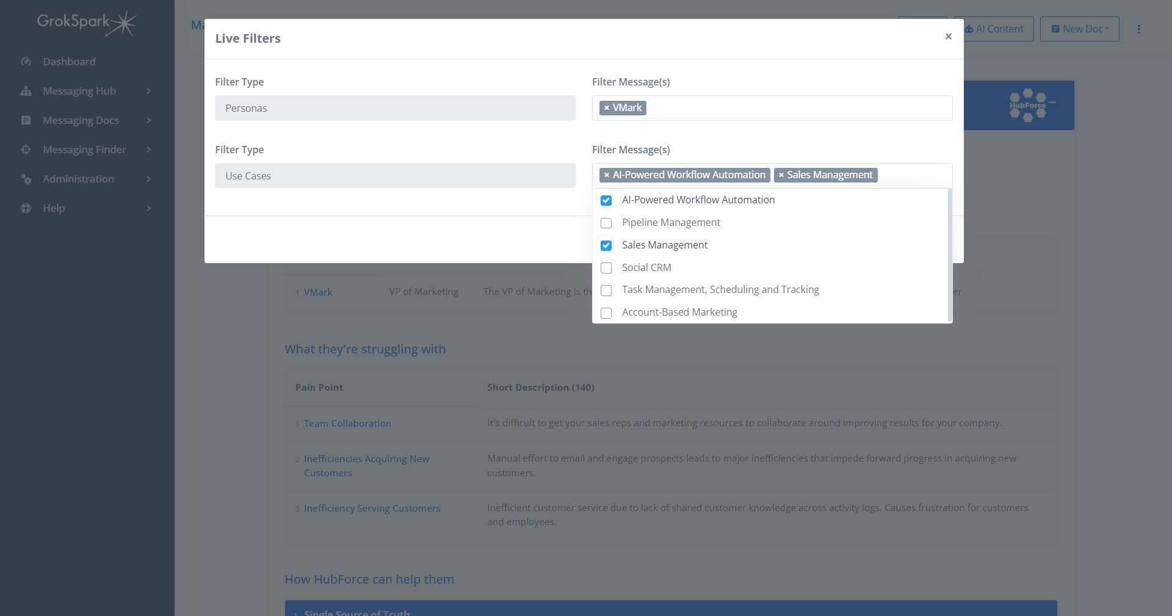Click the Messaging Hub hierarchy icon
This screenshot has width=1172, height=616.
click(x=26, y=91)
